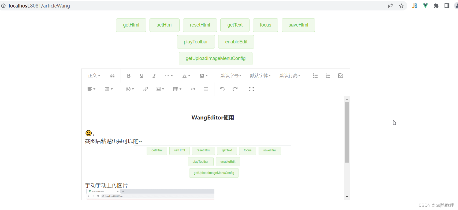
Task: Click the share page icon in address bar
Action: [390, 6]
